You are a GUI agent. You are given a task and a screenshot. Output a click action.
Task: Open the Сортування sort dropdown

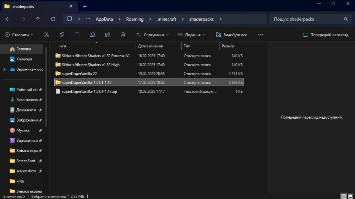[x=153, y=35]
